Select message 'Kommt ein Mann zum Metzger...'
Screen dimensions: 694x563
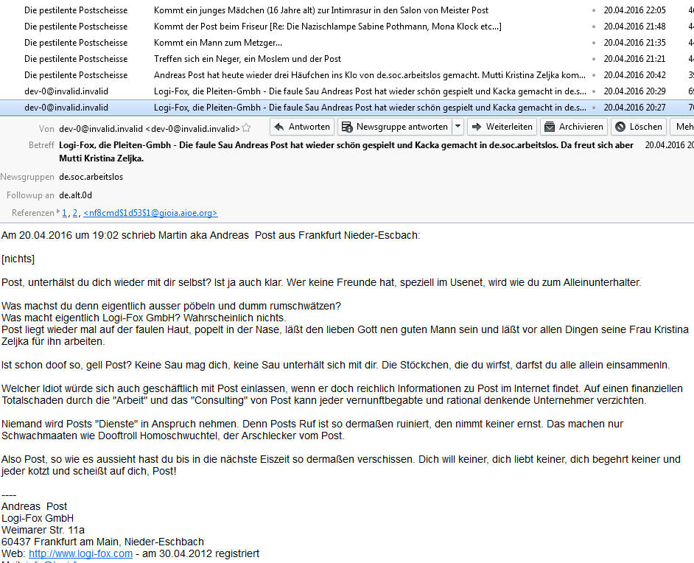tap(347, 43)
